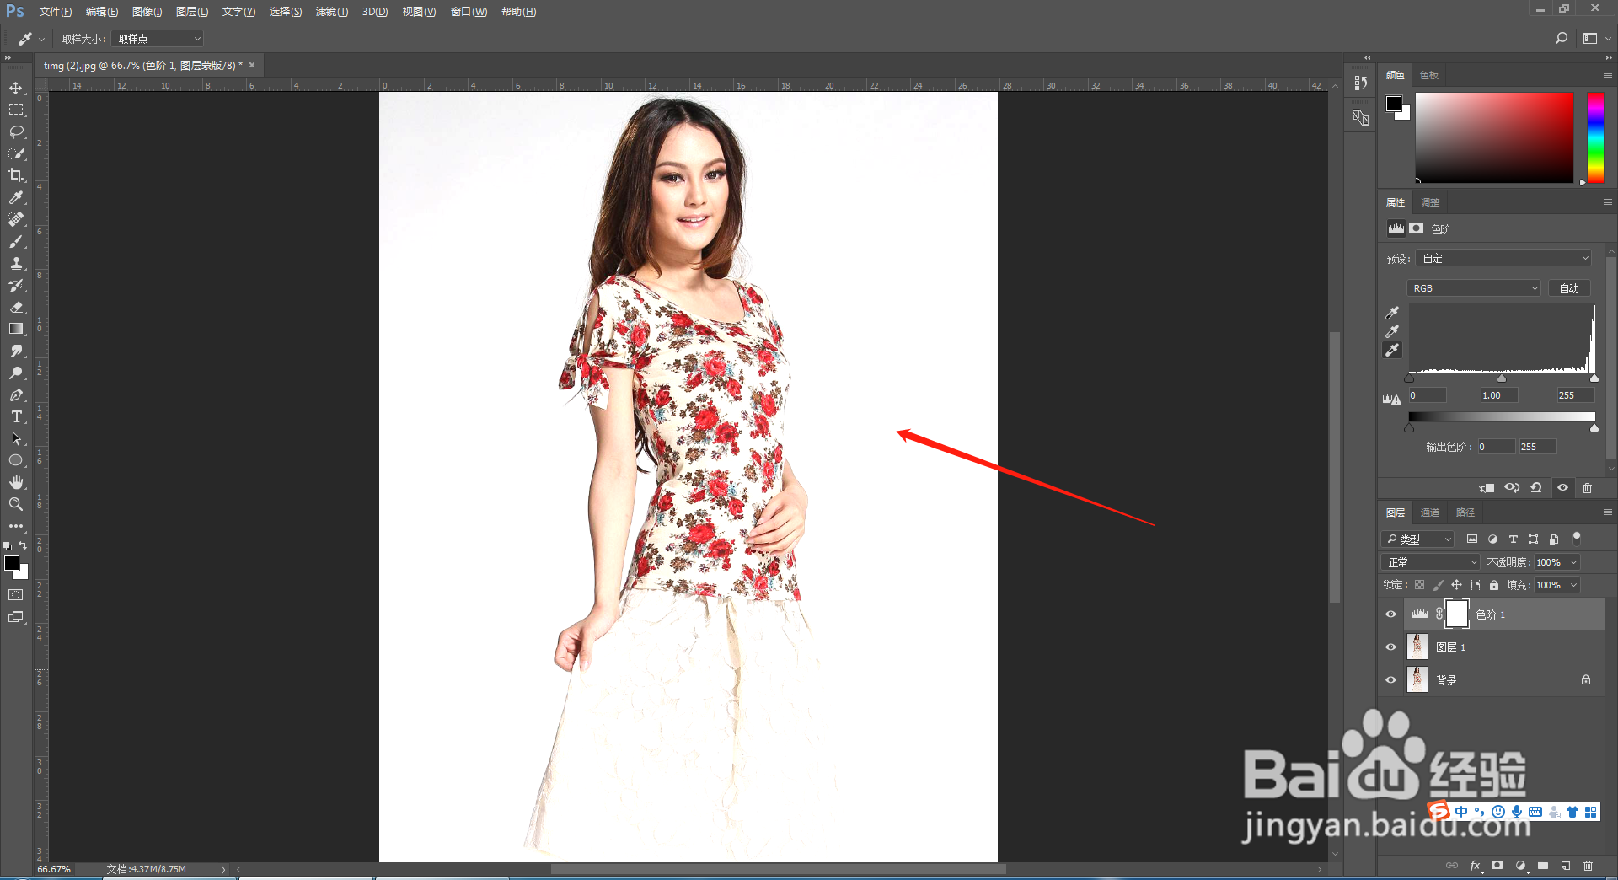Select the Hand tool
Image resolution: width=1618 pixels, height=880 pixels.
coord(16,482)
